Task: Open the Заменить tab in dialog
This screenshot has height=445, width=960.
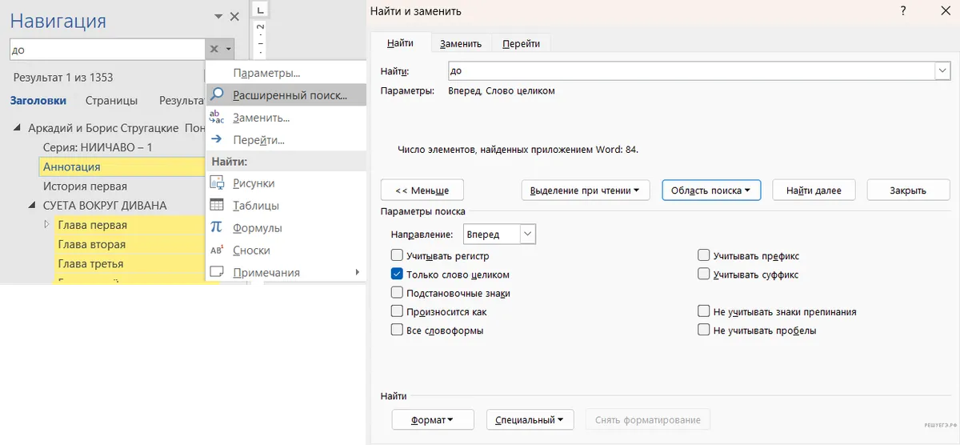Action: [x=461, y=43]
